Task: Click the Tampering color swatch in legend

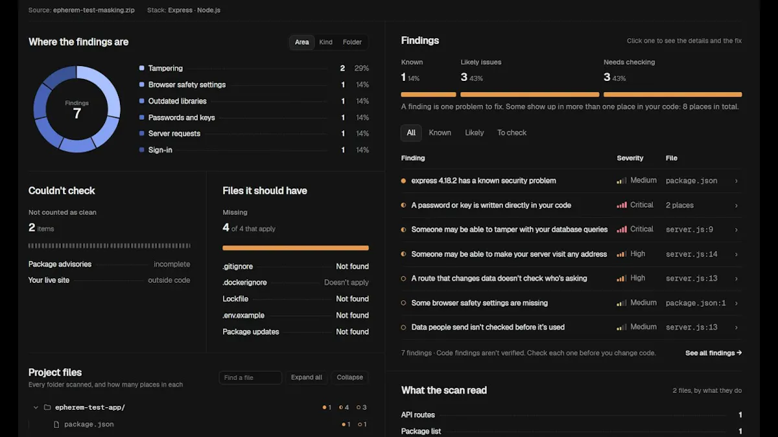Action: tap(142, 68)
